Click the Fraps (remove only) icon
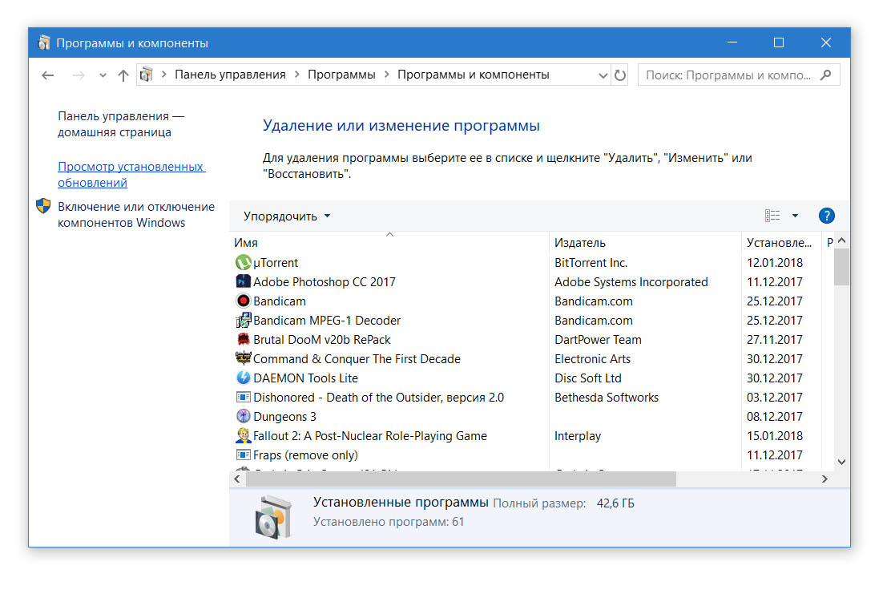The height and width of the screenshot is (598, 891). click(x=244, y=455)
